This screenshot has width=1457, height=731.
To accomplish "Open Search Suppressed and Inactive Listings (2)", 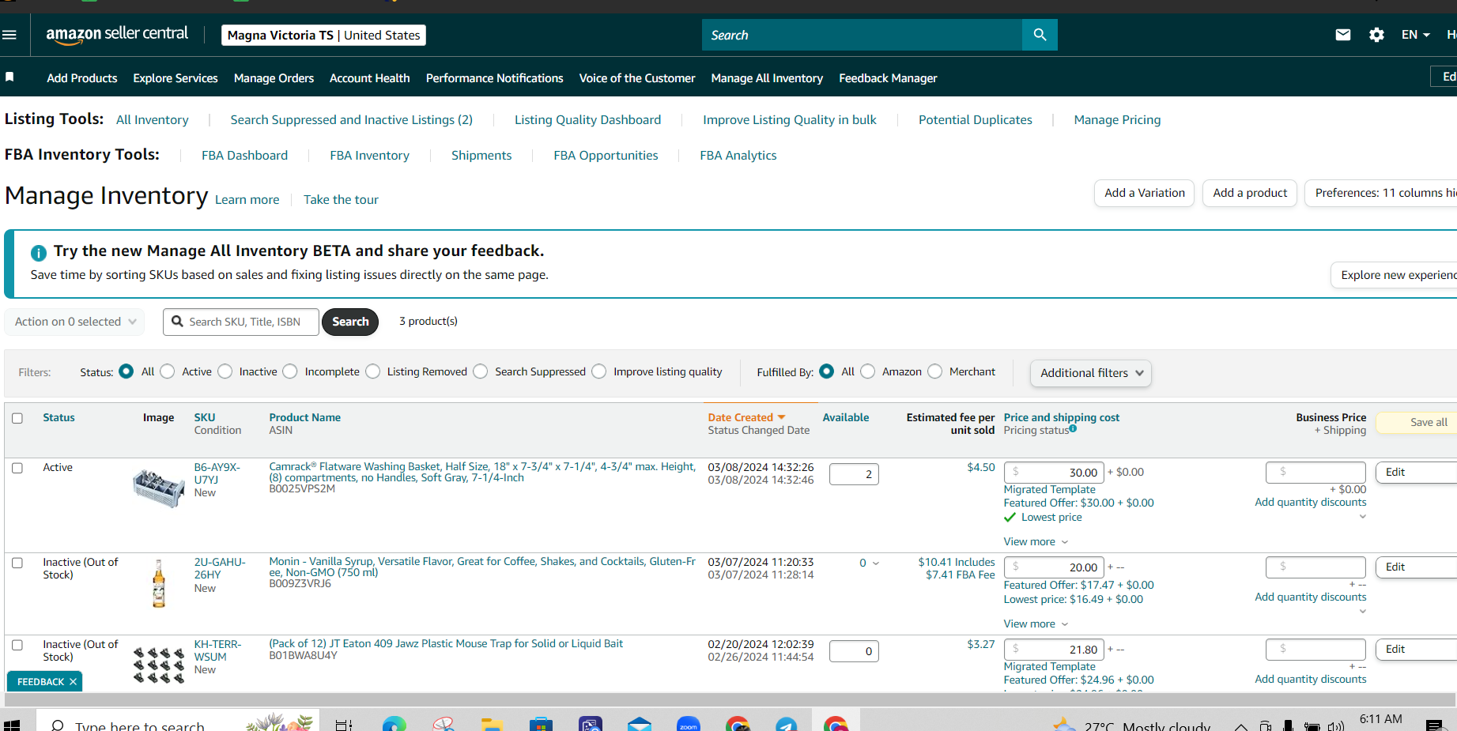I will (352, 120).
